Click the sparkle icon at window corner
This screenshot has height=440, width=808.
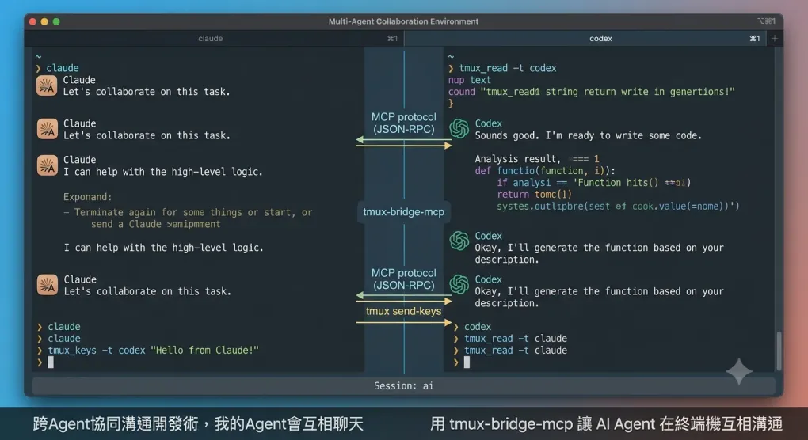coord(739,371)
